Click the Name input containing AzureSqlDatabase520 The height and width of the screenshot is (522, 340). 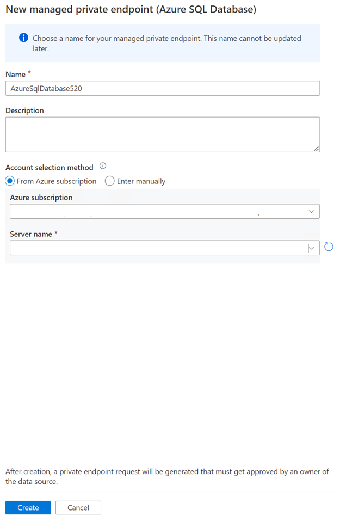162,88
